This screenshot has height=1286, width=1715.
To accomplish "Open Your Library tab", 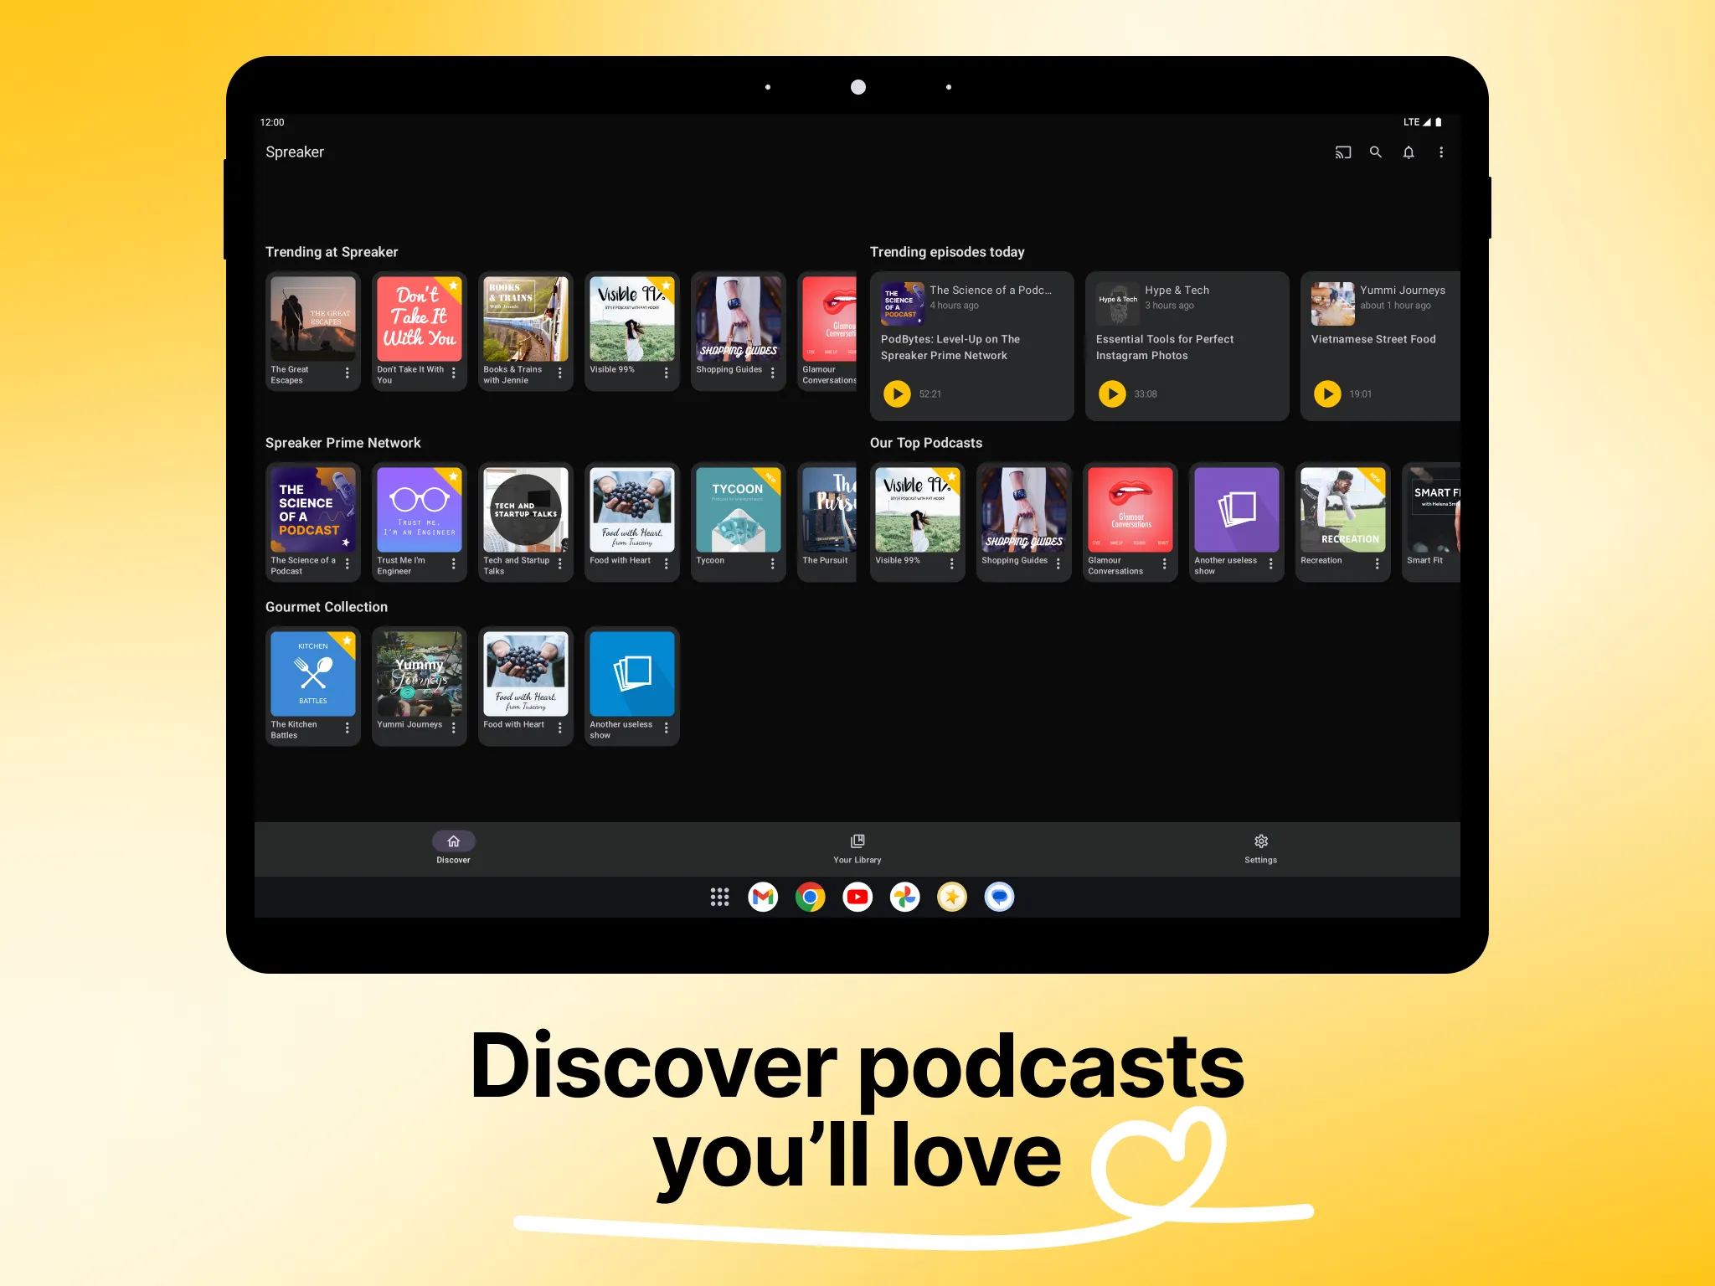I will [856, 846].
